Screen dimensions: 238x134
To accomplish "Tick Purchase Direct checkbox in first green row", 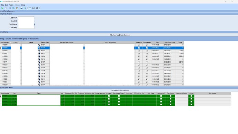I will coord(119,96).
